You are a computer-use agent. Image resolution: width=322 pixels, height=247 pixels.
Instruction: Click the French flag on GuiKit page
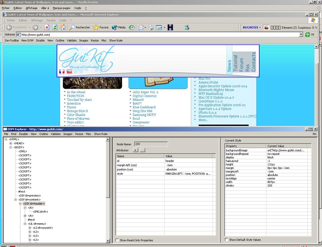pyautogui.click(x=62, y=71)
